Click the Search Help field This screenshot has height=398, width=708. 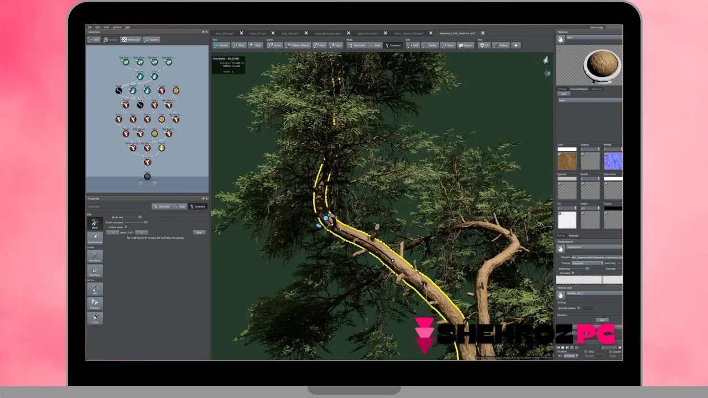[613, 27]
